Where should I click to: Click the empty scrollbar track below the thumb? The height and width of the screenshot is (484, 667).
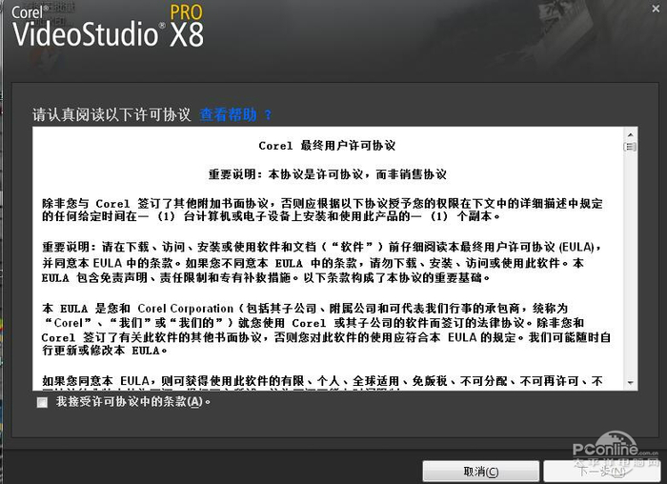[630, 264]
